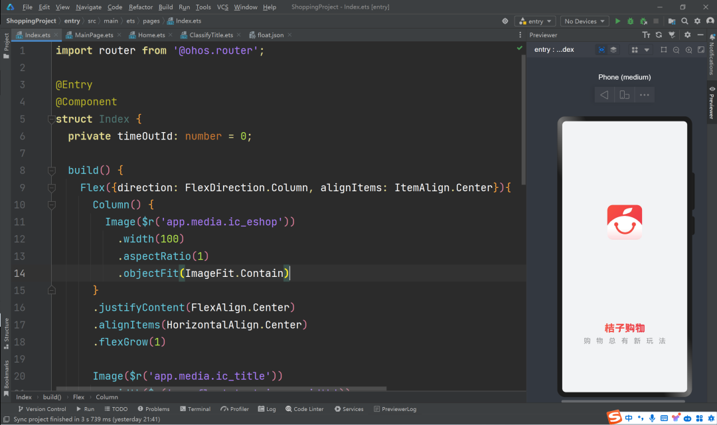The width and height of the screenshot is (717, 425).
Task: Open editor tabs more options dots
Action: [520, 35]
